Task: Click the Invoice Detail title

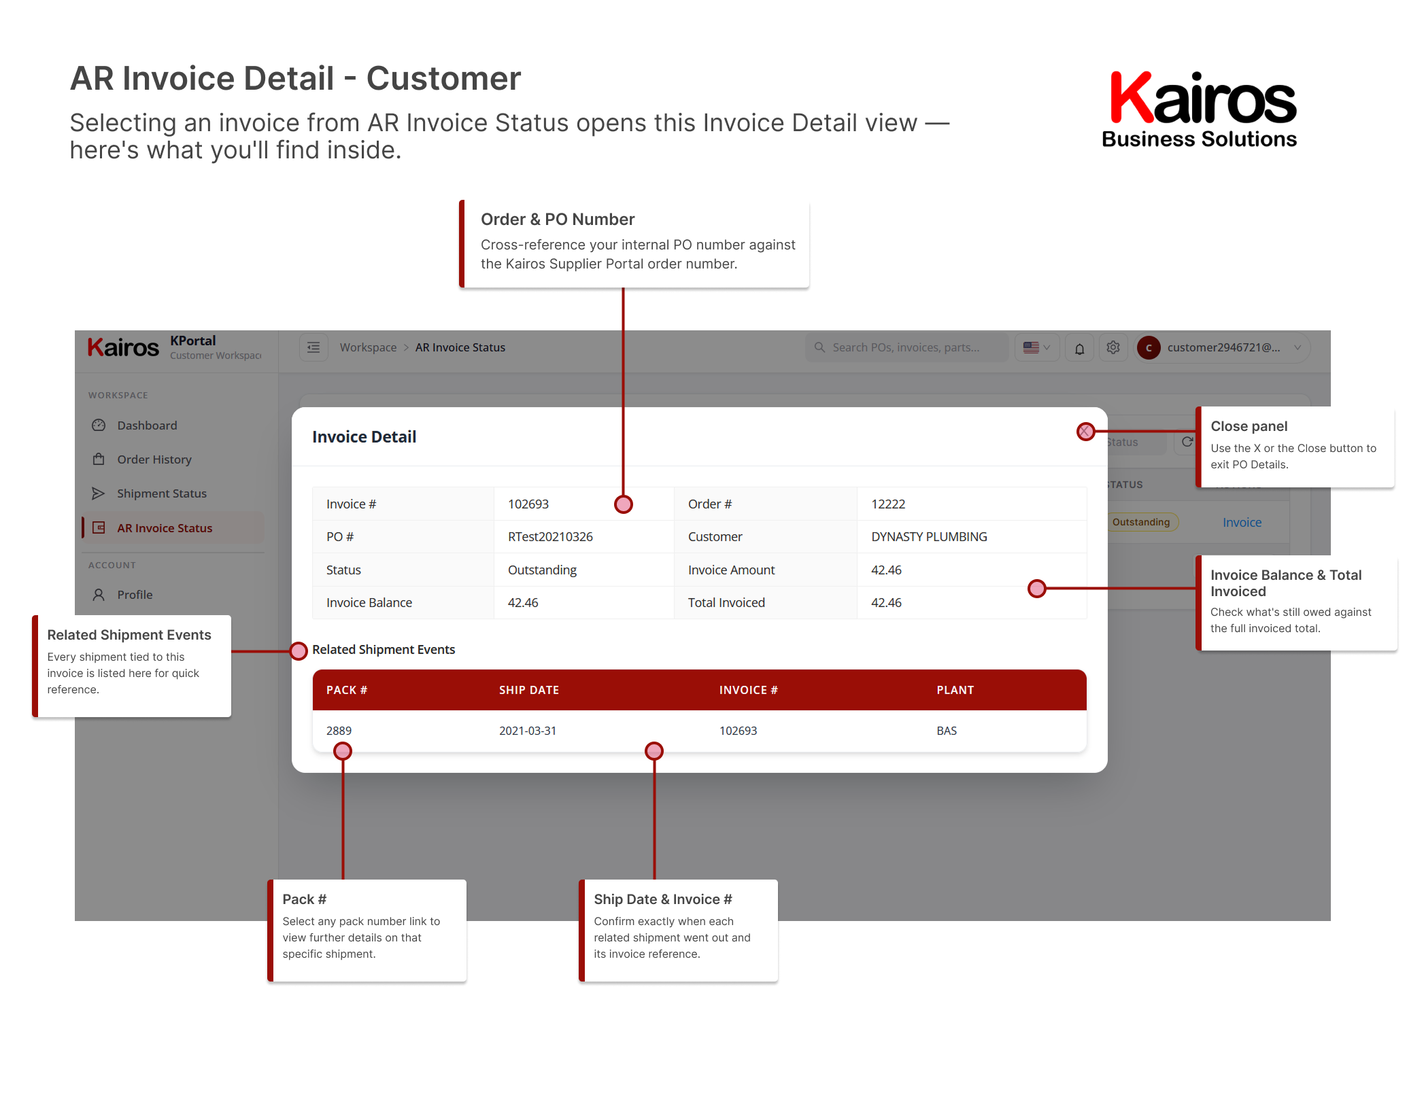Action: click(x=364, y=436)
